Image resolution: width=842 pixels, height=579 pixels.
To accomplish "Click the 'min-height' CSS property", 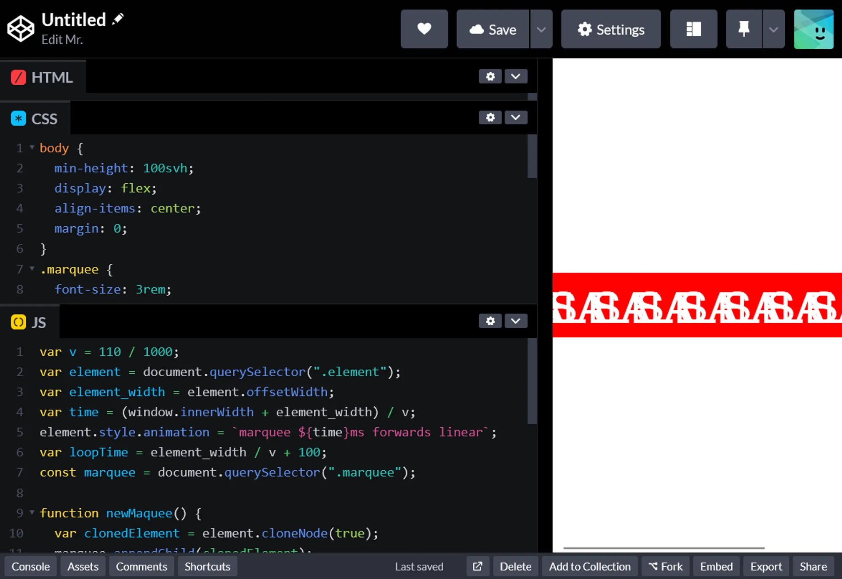I will (91, 168).
